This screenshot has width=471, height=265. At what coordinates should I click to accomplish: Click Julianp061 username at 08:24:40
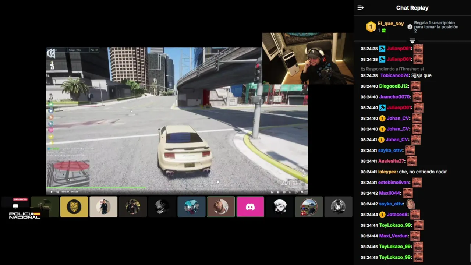(399, 107)
